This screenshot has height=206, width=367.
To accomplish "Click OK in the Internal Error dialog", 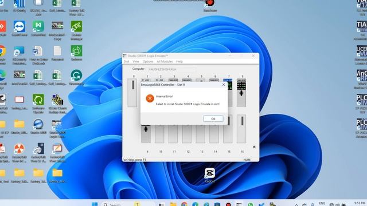I will (213, 118).
